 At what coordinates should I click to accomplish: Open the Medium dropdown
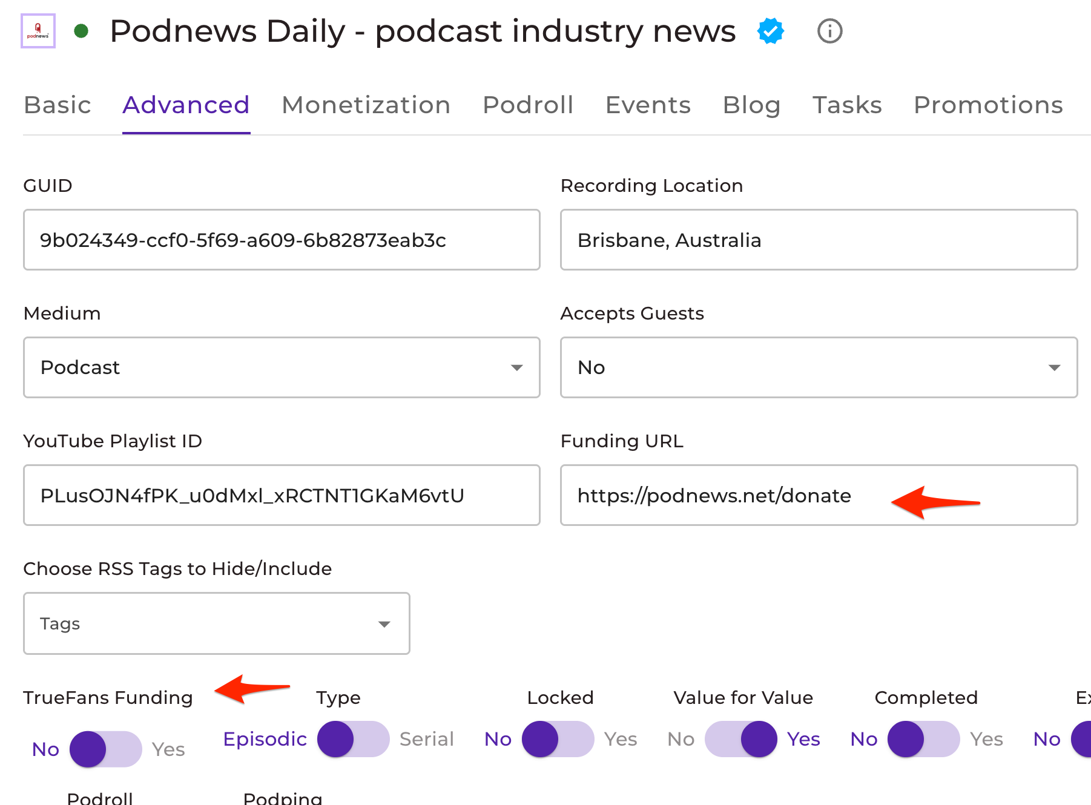pyautogui.click(x=282, y=367)
